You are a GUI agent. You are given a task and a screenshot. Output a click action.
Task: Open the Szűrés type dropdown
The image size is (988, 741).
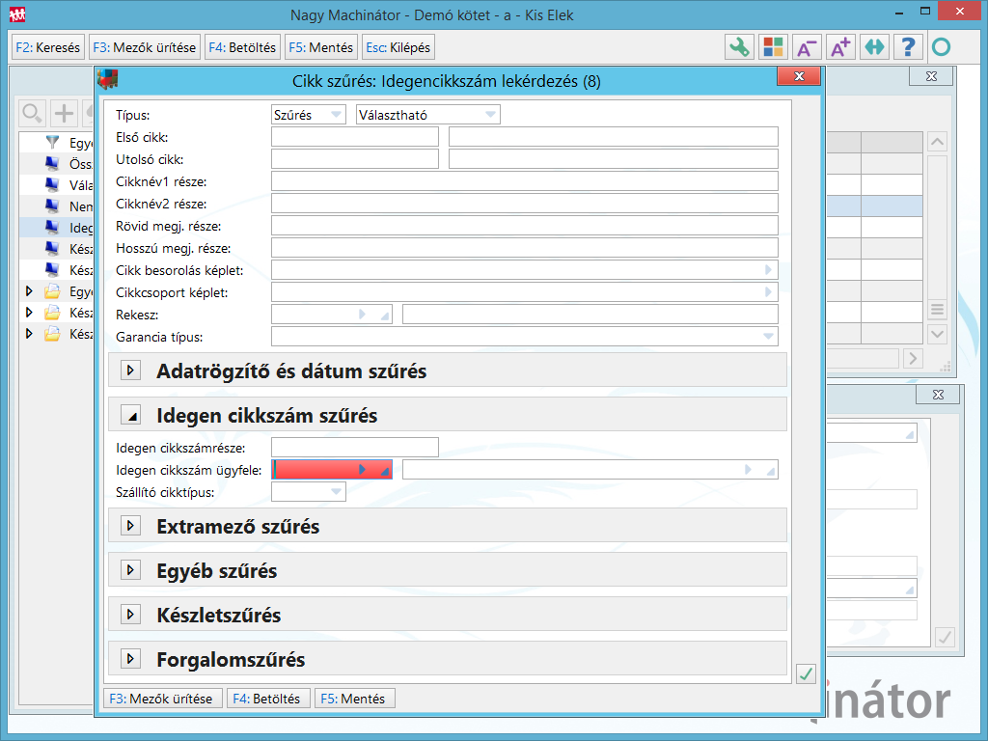(308, 115)
